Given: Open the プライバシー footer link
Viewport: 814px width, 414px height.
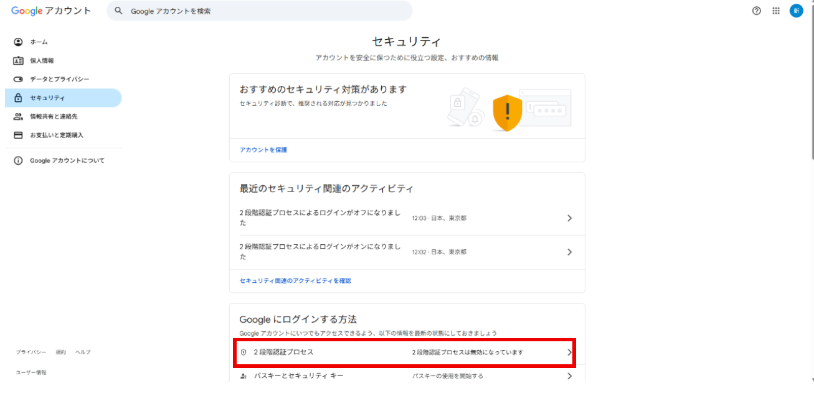Looking at the screenshot, I should coord(31,352).
